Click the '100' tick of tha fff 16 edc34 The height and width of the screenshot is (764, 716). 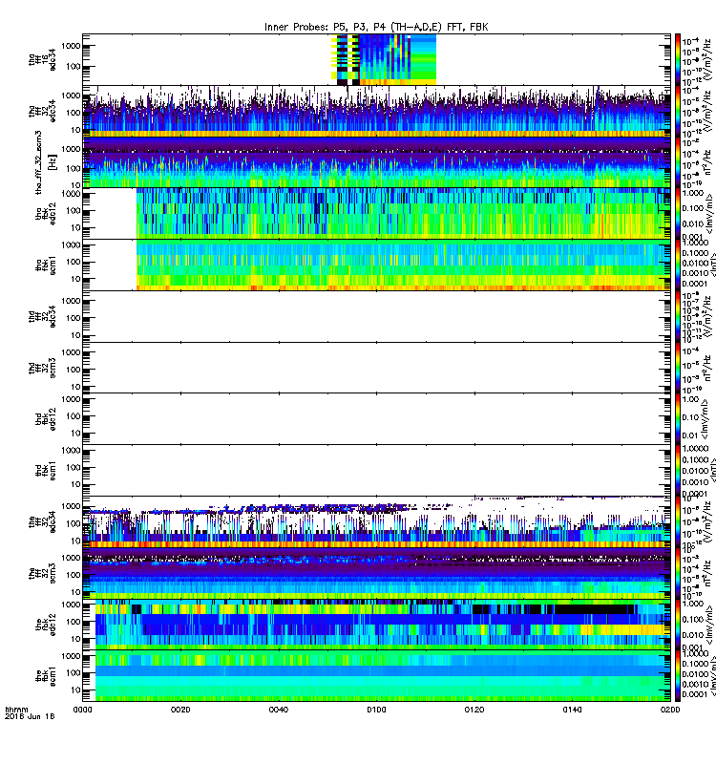pos(74,67)
